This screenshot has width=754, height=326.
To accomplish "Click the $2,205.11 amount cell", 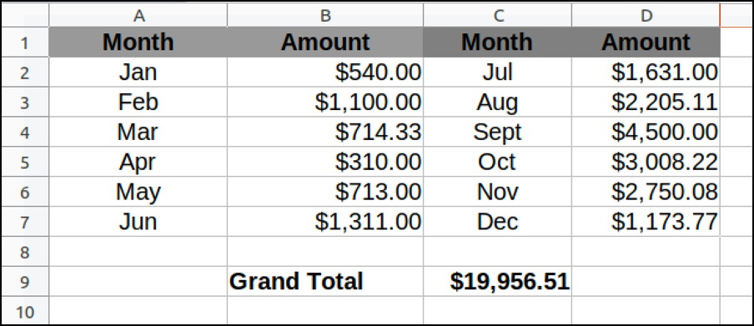I will (x=646, y=102).
